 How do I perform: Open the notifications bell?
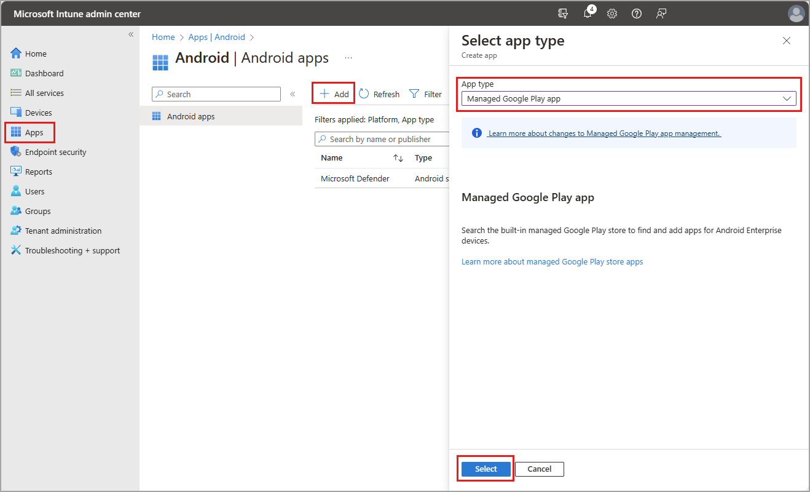[x=588, y=13]
